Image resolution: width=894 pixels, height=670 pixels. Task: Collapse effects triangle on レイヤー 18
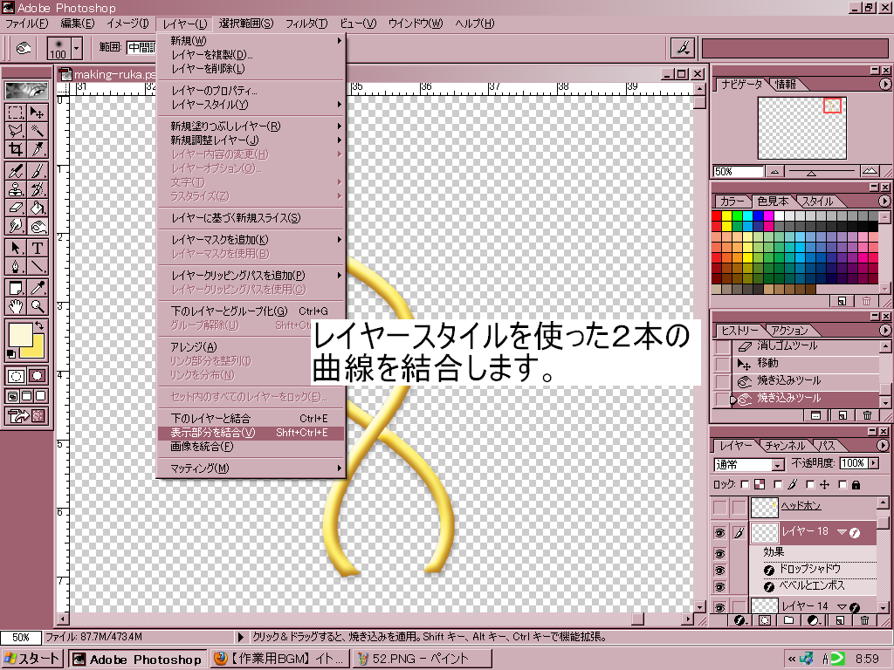(x=842, y=531)
